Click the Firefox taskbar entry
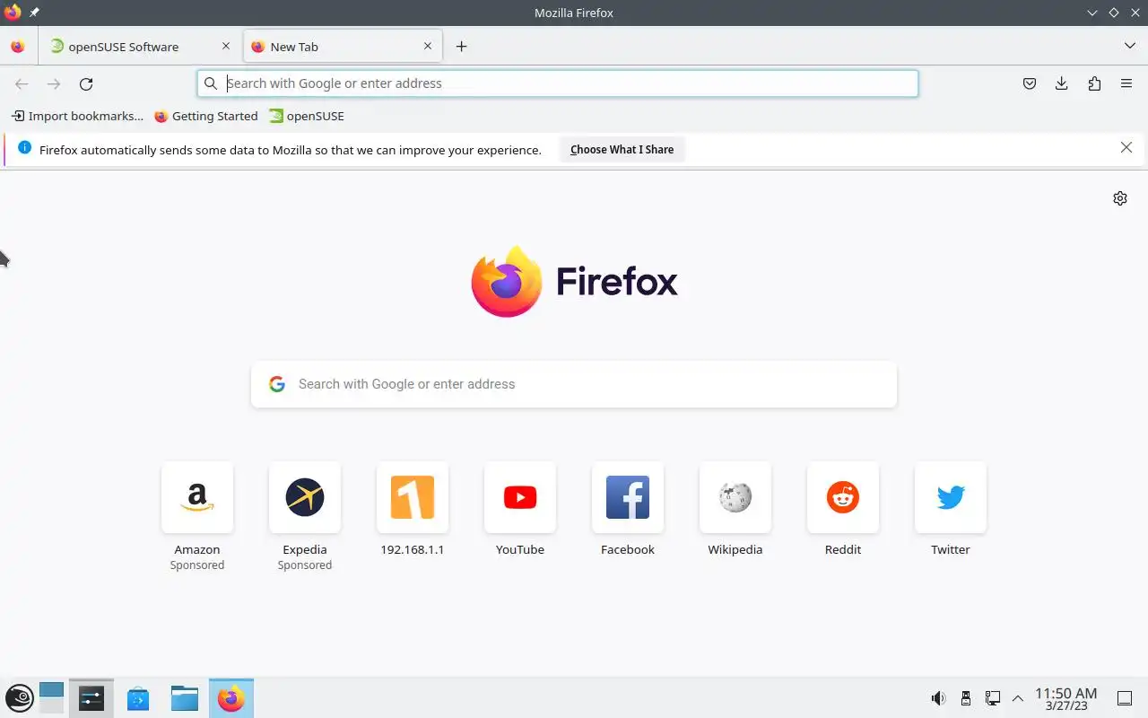 (x=231, y=698)
